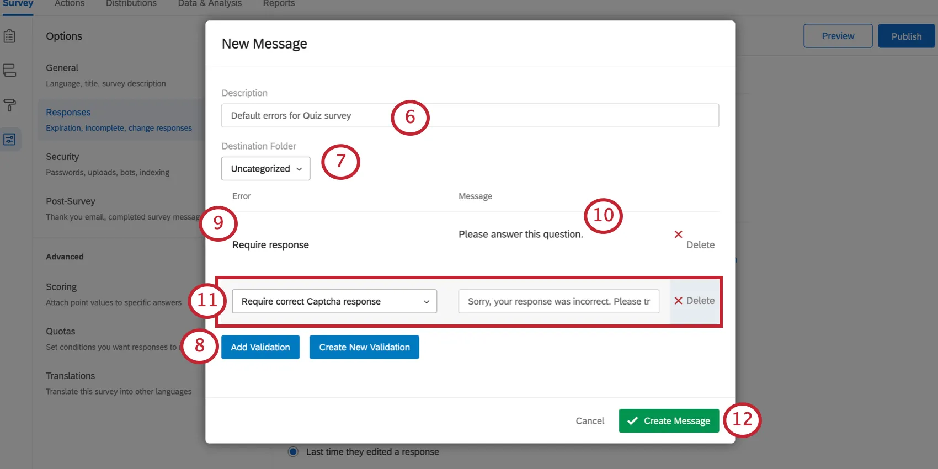
Task: Click the Add Validation button
Action: pyautogui.click(x=260, y=347)
